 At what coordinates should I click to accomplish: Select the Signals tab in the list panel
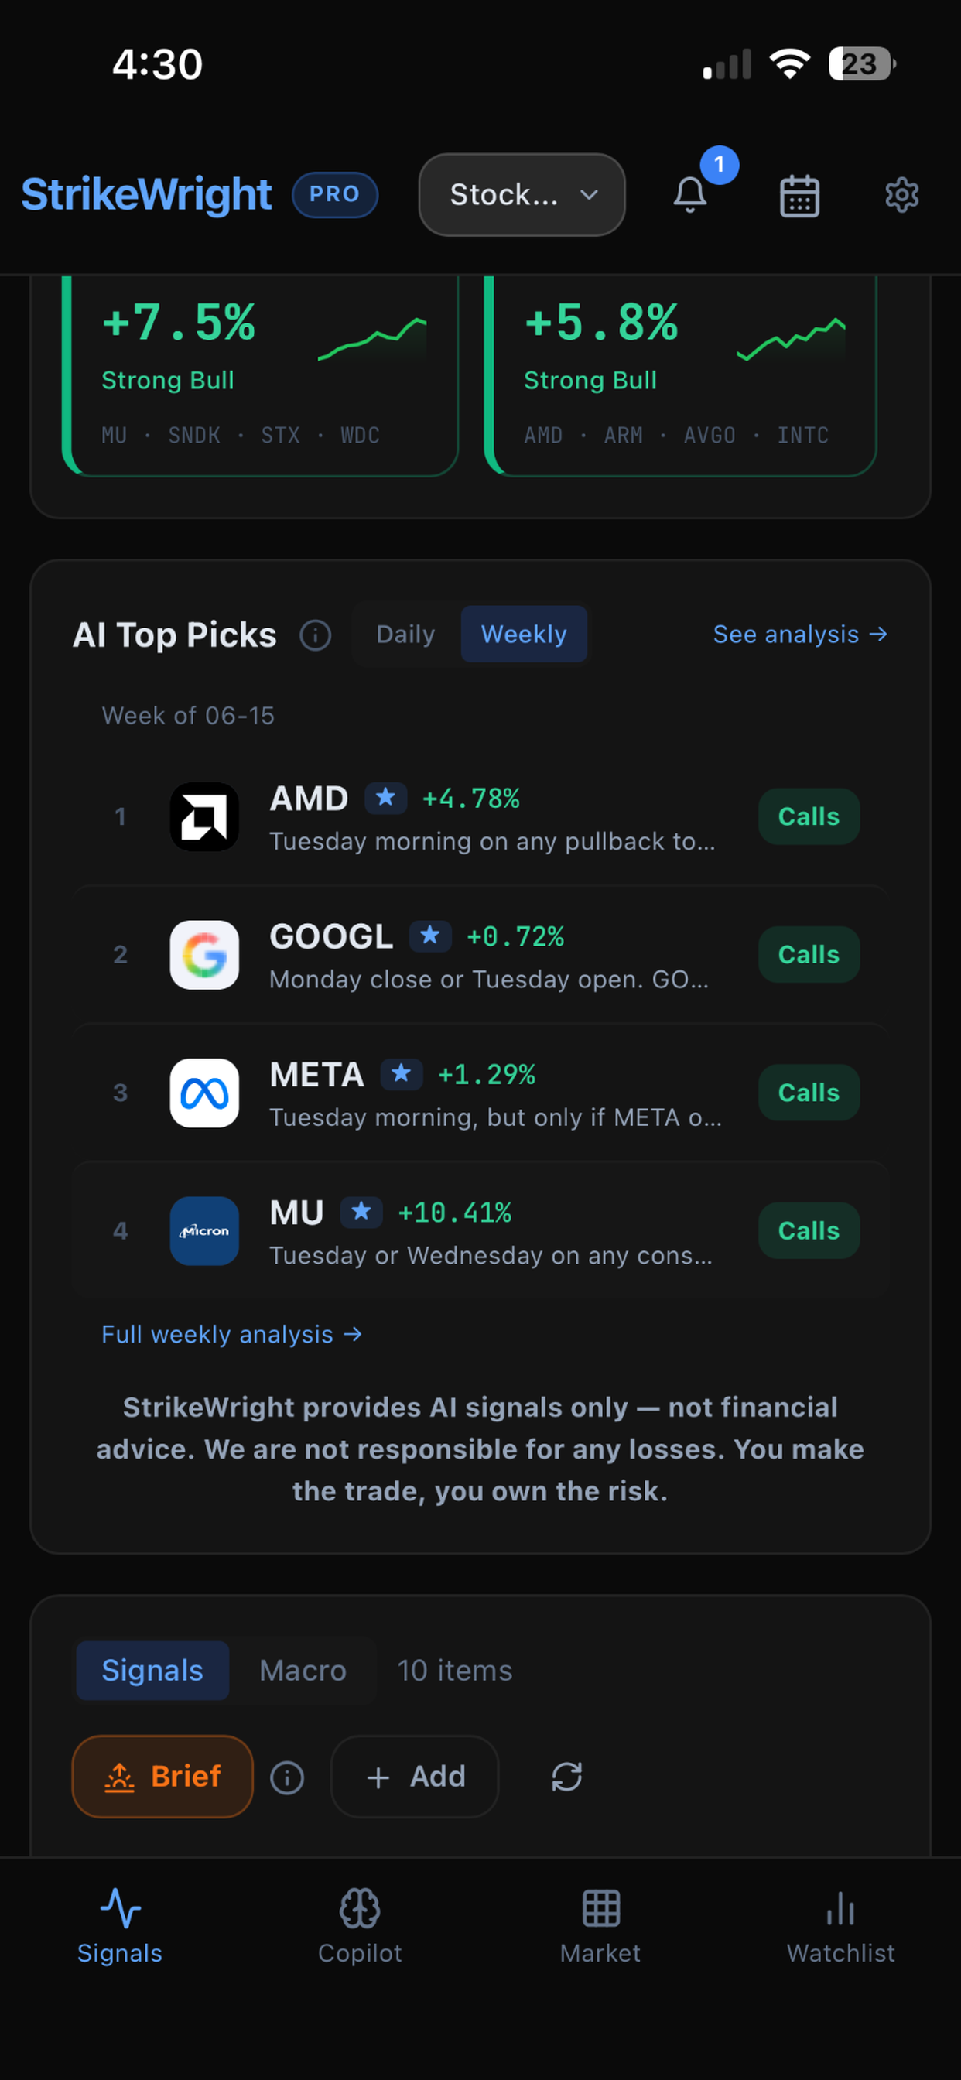pyautogui.click(x=152, y=1671)
